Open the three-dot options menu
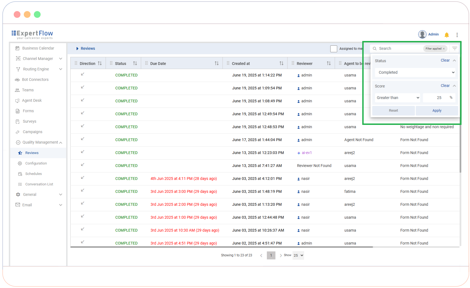This screenshot has width=470, height=288. 457,35
